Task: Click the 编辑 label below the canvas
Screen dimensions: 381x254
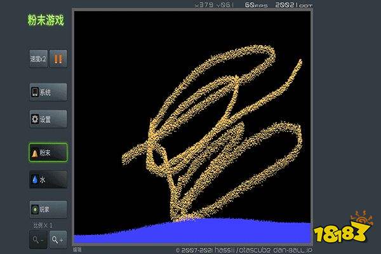Action: click(x=77, y=250)
